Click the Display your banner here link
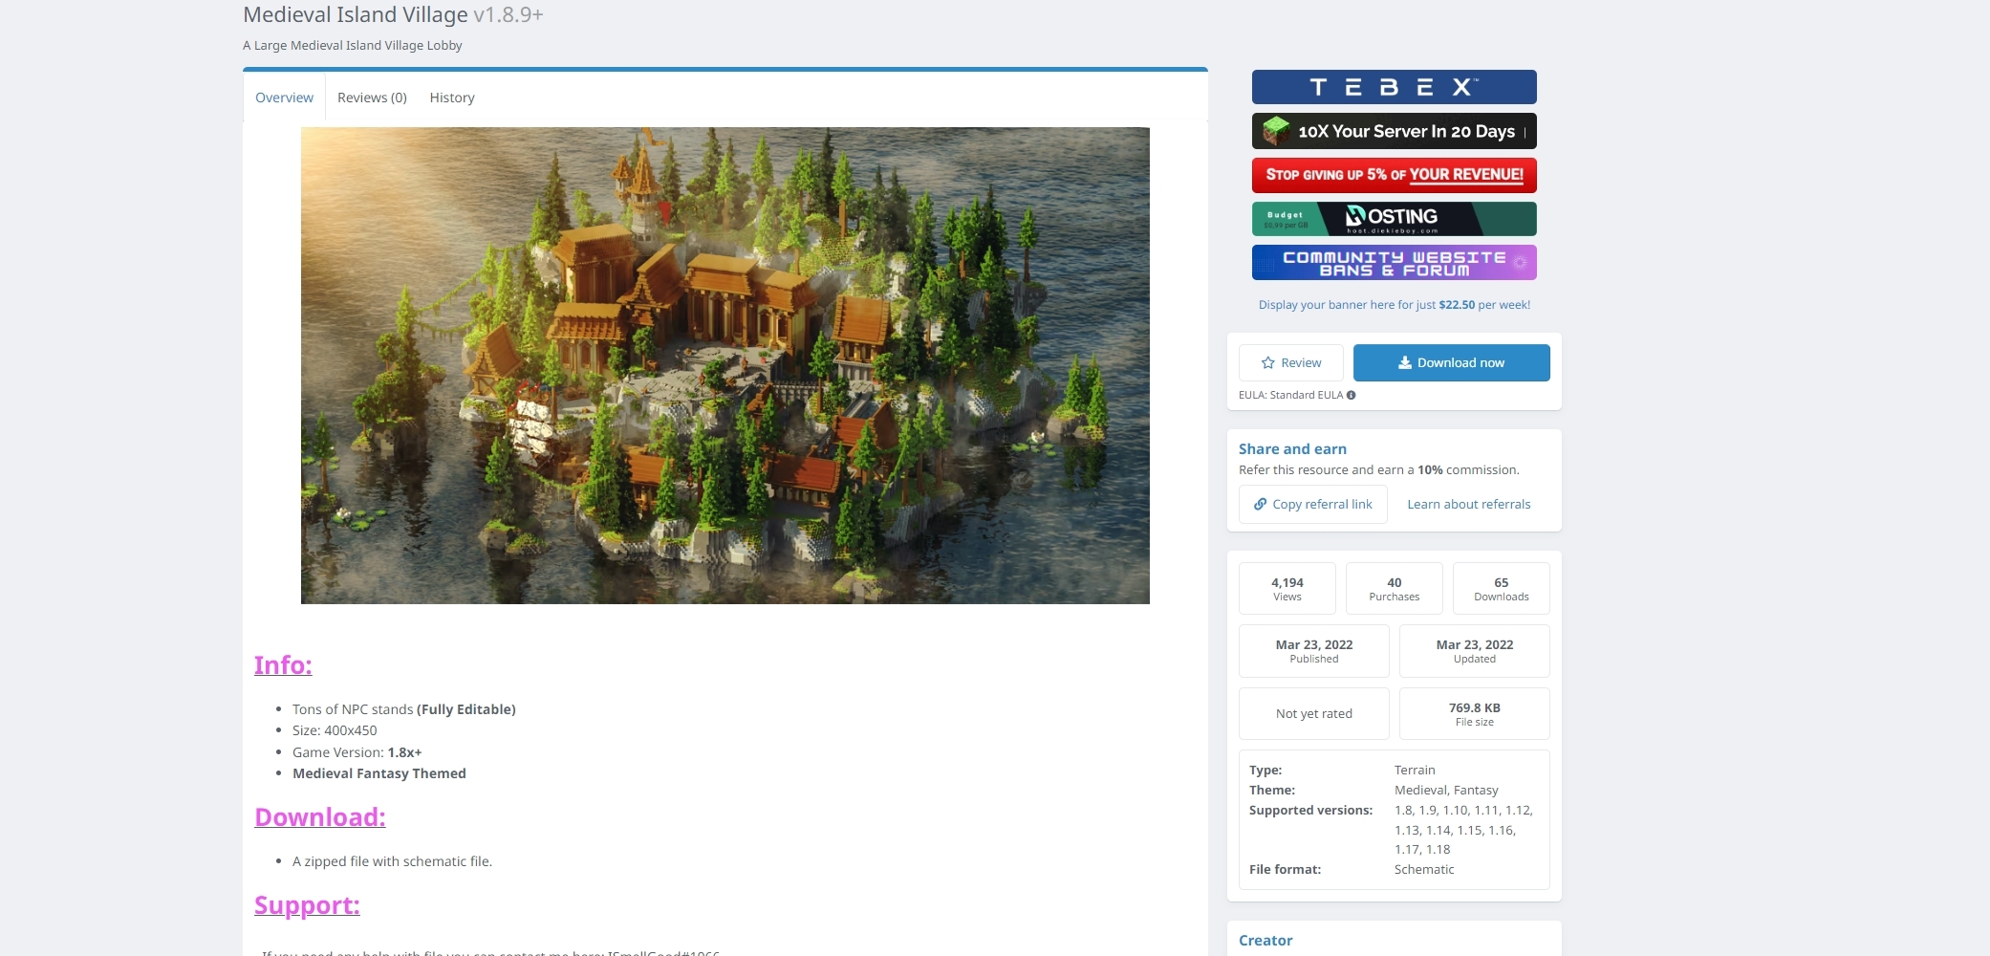Image resolution: width=1990 pixels, height=956 pixels. pyautogui.click(x=1395, y=305)
